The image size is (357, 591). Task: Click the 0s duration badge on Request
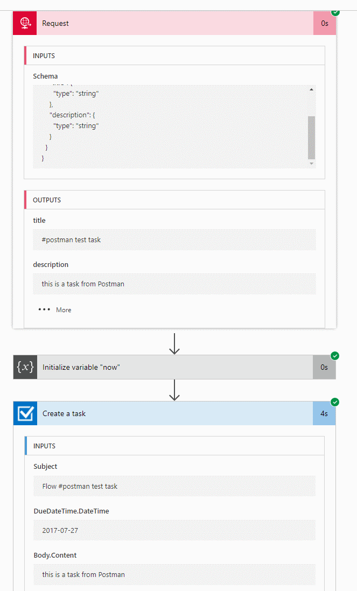pos(325,23)
